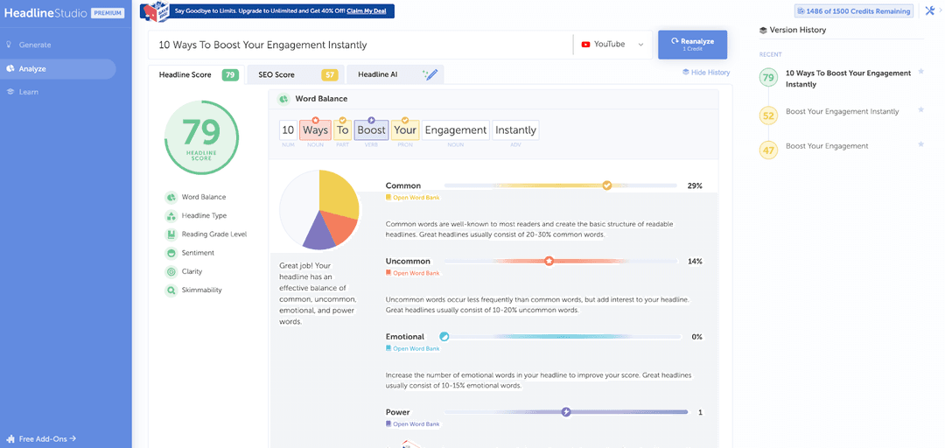The image size is (945, 448).
Task: Star the 'Boost Your Engagement Instantly' version
Action: coord(920,110)
